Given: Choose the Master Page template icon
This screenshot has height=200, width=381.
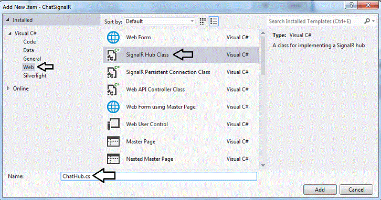Looking at the screenshot, I should (x=113, y=141).
